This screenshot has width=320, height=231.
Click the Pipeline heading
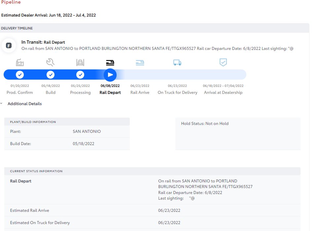click(11, 2)
